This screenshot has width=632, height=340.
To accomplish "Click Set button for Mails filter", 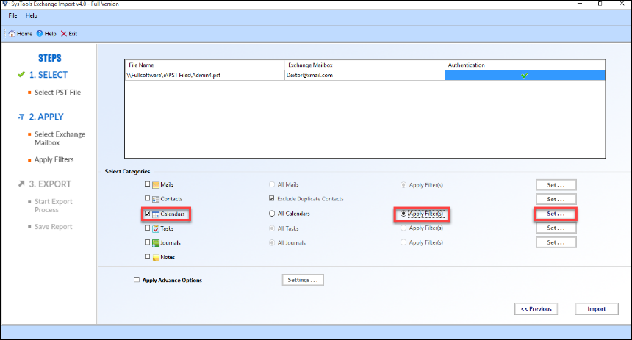I will [556, 185].
